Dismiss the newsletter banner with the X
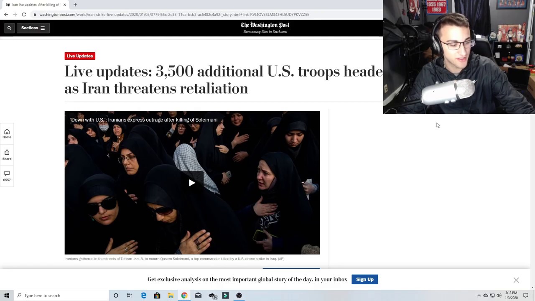This screenshot has height=301, width=535. [516, 280]
